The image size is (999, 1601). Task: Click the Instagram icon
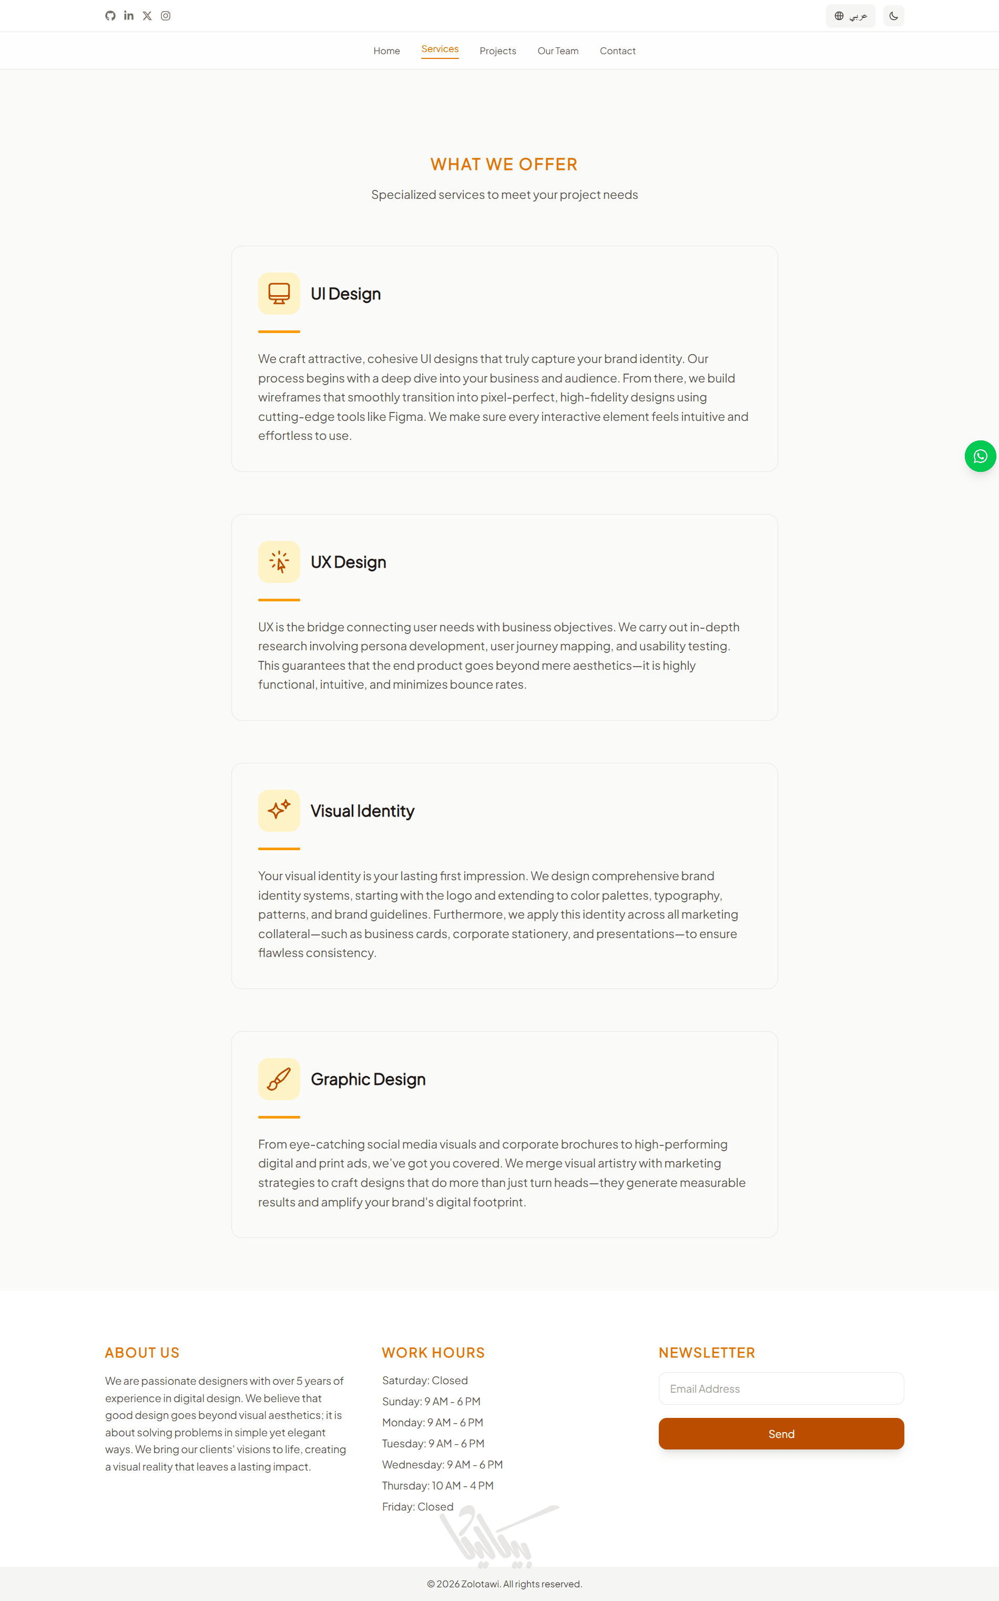tap(166, 16)
